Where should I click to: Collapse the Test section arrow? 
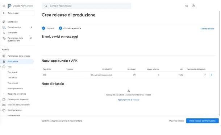click(0, 67)
